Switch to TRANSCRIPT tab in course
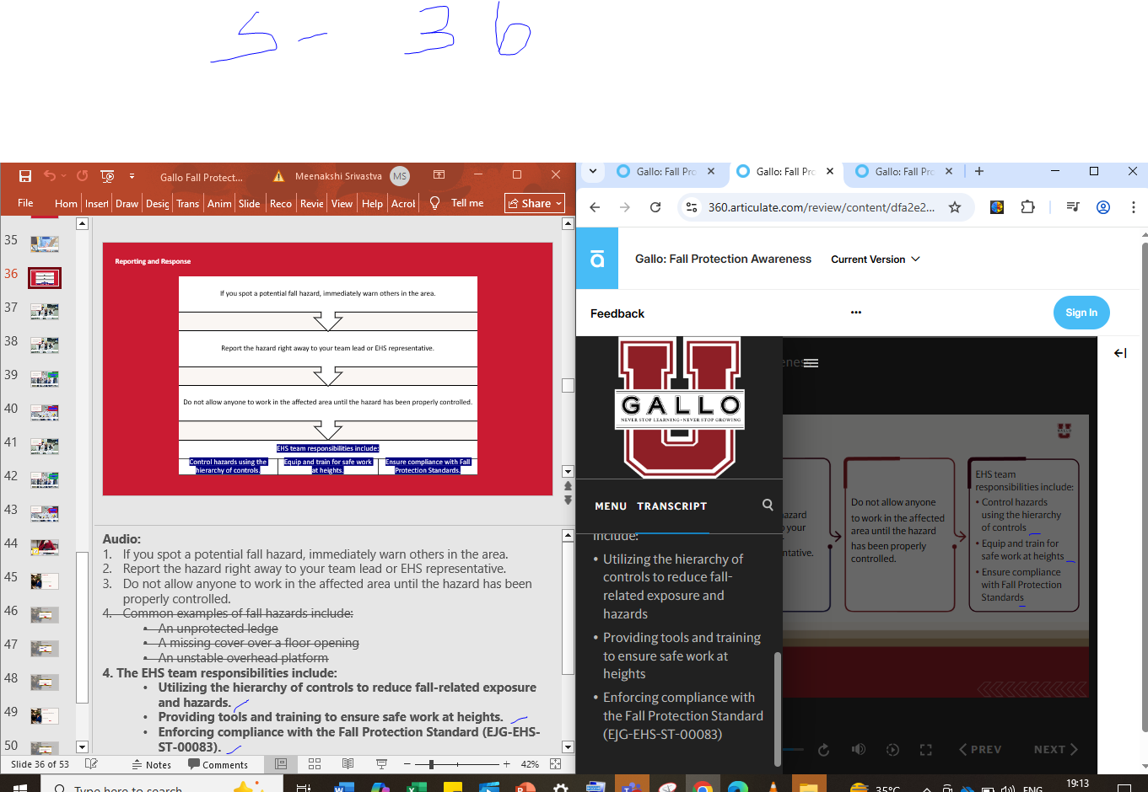This screenshot has width=1148, height=792. point(672,506)
